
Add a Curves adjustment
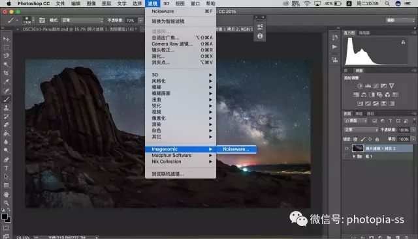(x=376, y=86)
